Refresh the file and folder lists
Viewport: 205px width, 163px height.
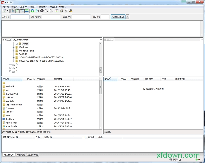point(32,11)
